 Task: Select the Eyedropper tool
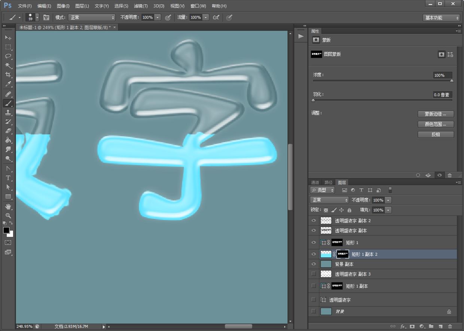click(8, 84)
